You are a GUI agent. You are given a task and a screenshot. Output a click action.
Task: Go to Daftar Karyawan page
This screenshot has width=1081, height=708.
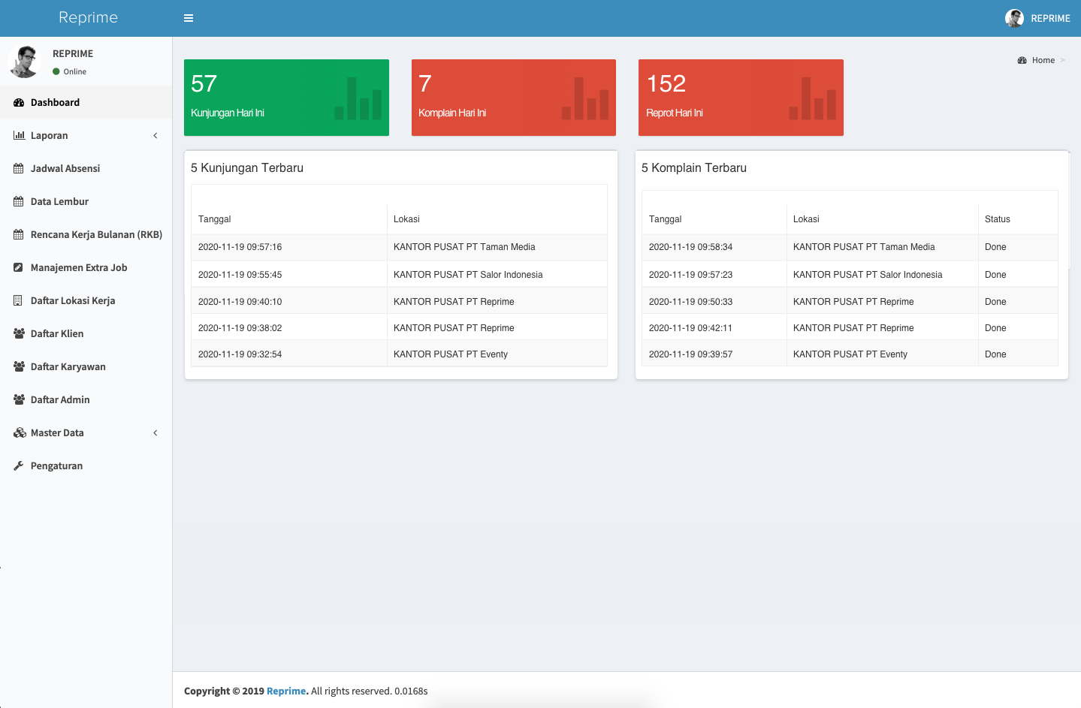tap(68, 367)
